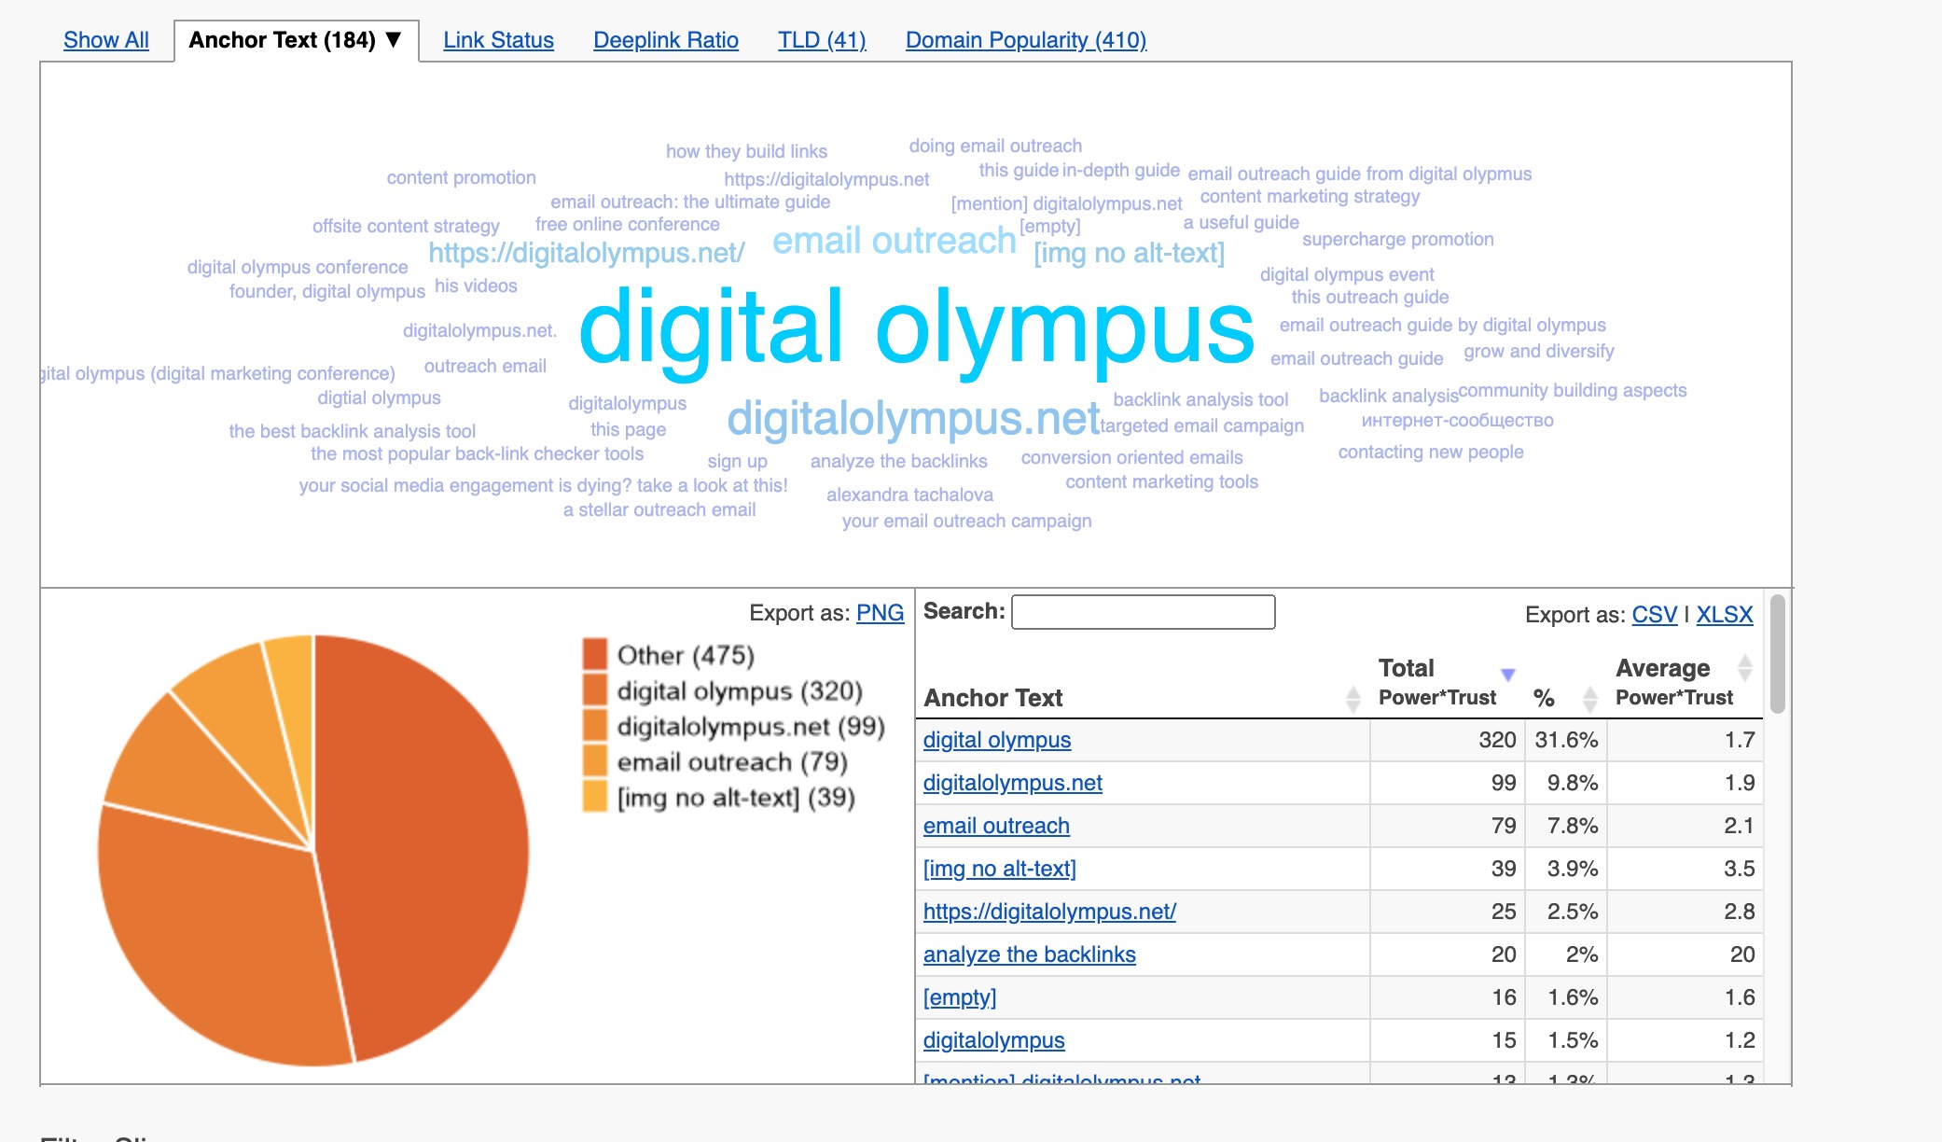The height and width of the screenshot is (1142, 1942).
Task: Click 'free online conference' cloud word
Action: [x=627, y=224]
